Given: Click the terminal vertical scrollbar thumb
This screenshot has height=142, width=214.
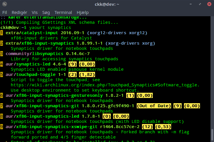Looking at the screenshot, I should pos(212,135).
